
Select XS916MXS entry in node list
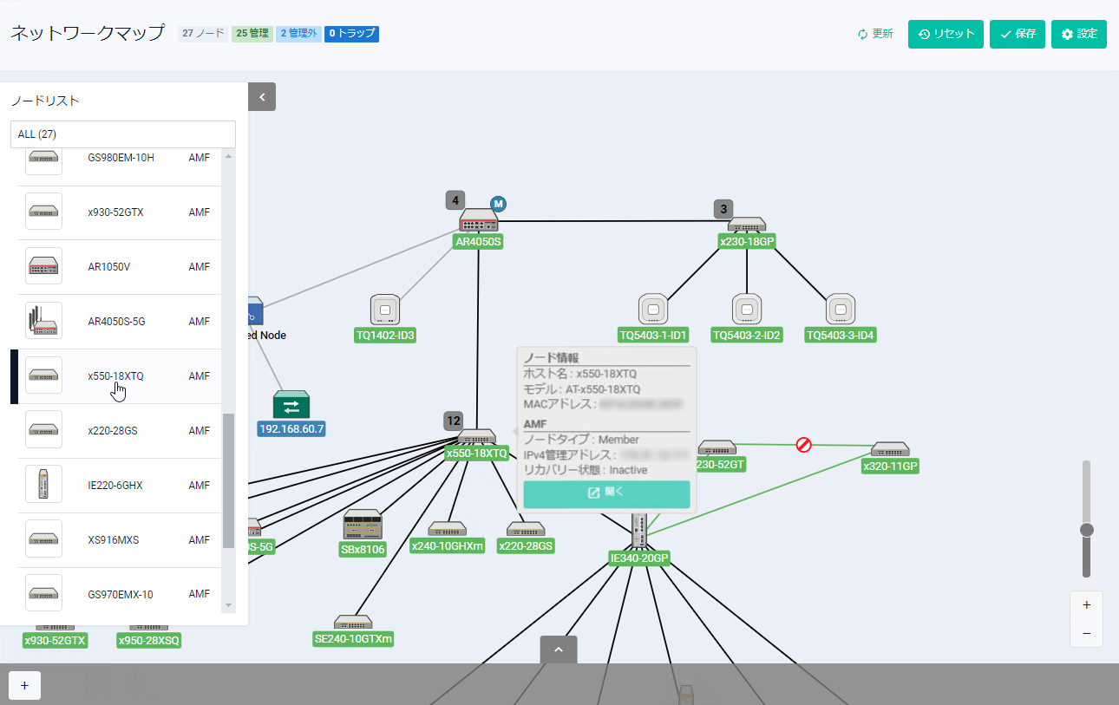114,540
